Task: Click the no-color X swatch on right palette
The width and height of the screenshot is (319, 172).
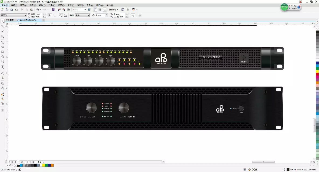Action: click(317, 29)
